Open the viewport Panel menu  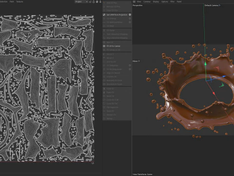[x=179, y=1]
